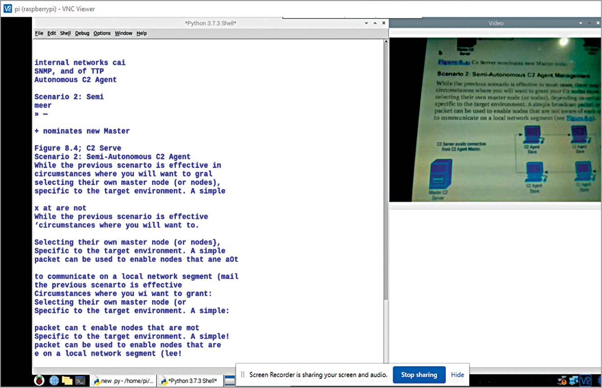This screenshot has height=388, width=602.
Task: Launch the Terminal from the taskbar
Action: click(x=81, y=380)
